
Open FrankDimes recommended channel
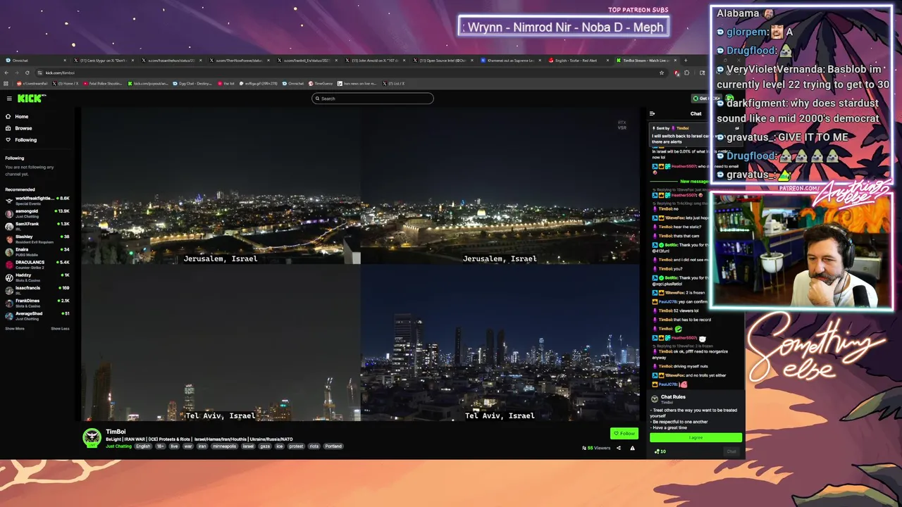pos(37,302)
